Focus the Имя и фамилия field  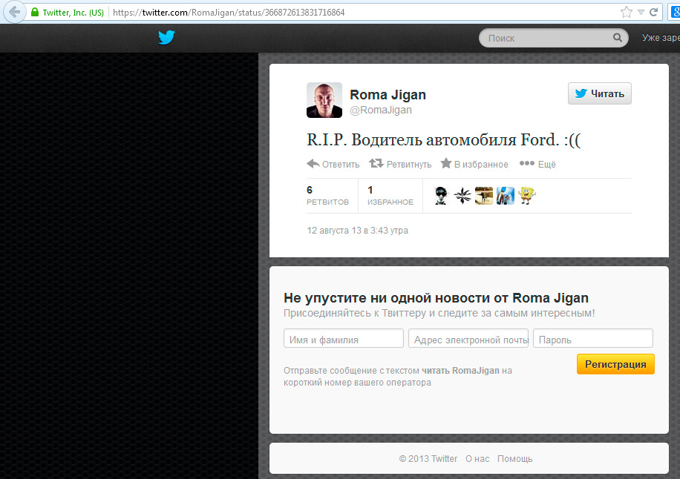[344, 338]
